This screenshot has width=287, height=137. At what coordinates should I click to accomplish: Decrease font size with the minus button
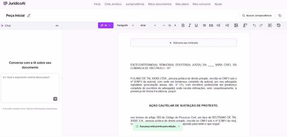(x=164, y=25)
